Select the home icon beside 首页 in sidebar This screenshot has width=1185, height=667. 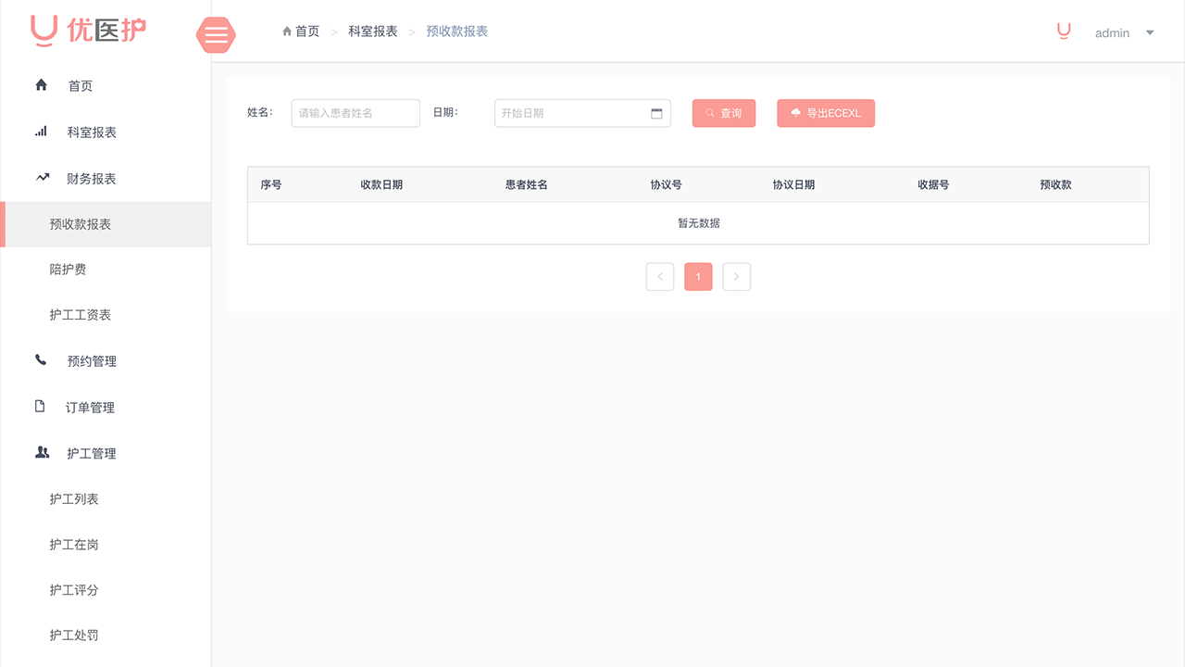41,84
